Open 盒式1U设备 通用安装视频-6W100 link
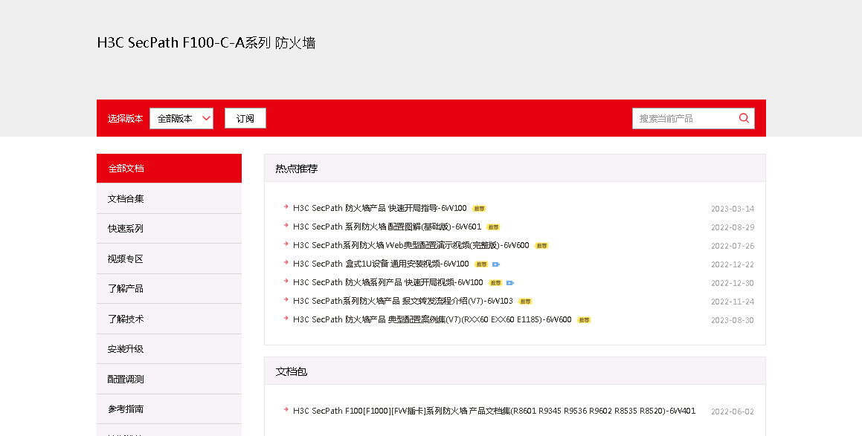The image size is (862, 436). click(x=381, y=264)
